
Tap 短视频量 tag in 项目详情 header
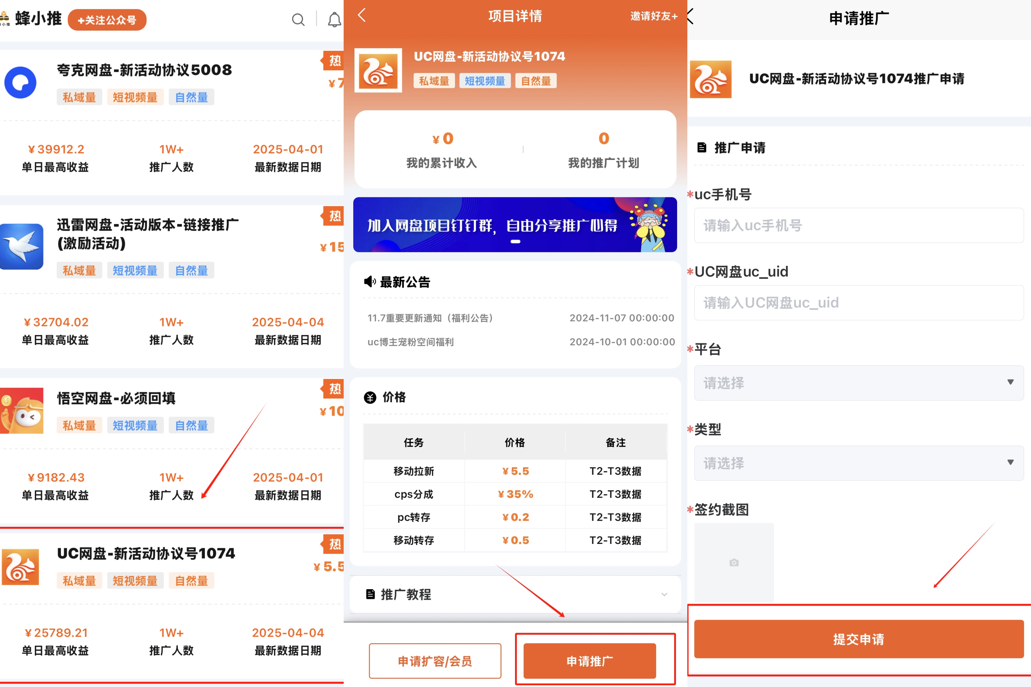tap(485, 81)
